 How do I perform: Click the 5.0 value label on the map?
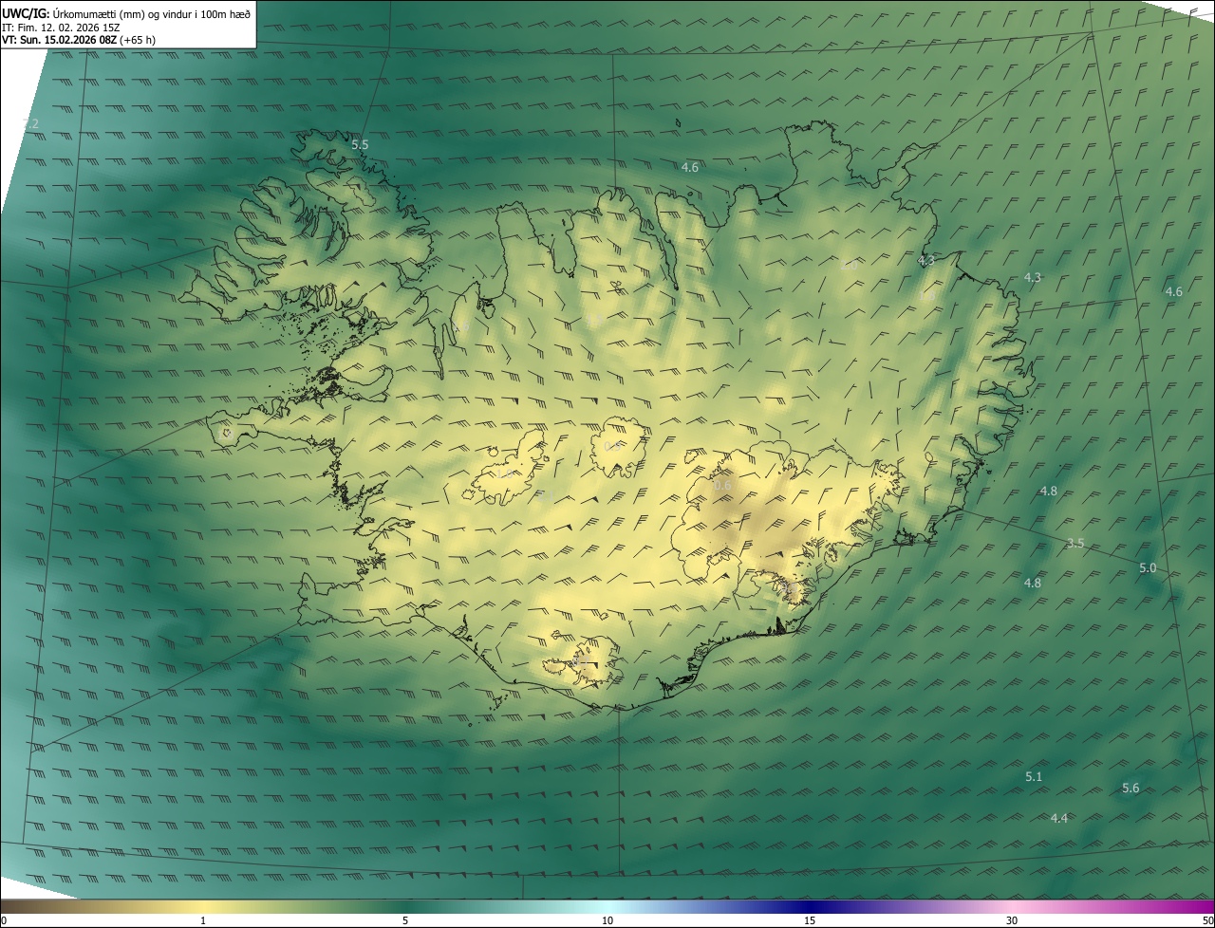point(1148,567)
